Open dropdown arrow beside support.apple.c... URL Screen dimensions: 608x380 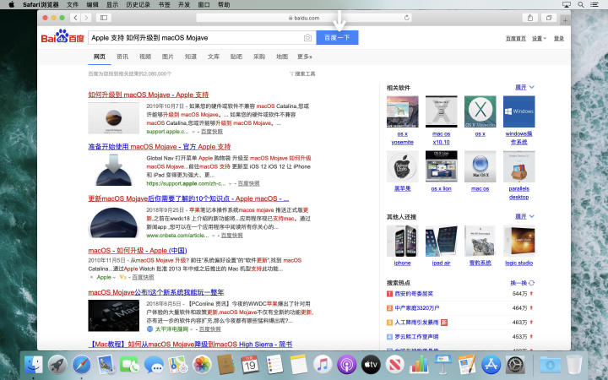[193, 132]
